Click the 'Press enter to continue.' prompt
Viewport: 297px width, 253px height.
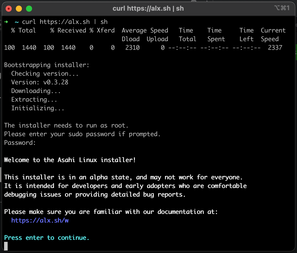pyautogui.click(x=47, y=238)
